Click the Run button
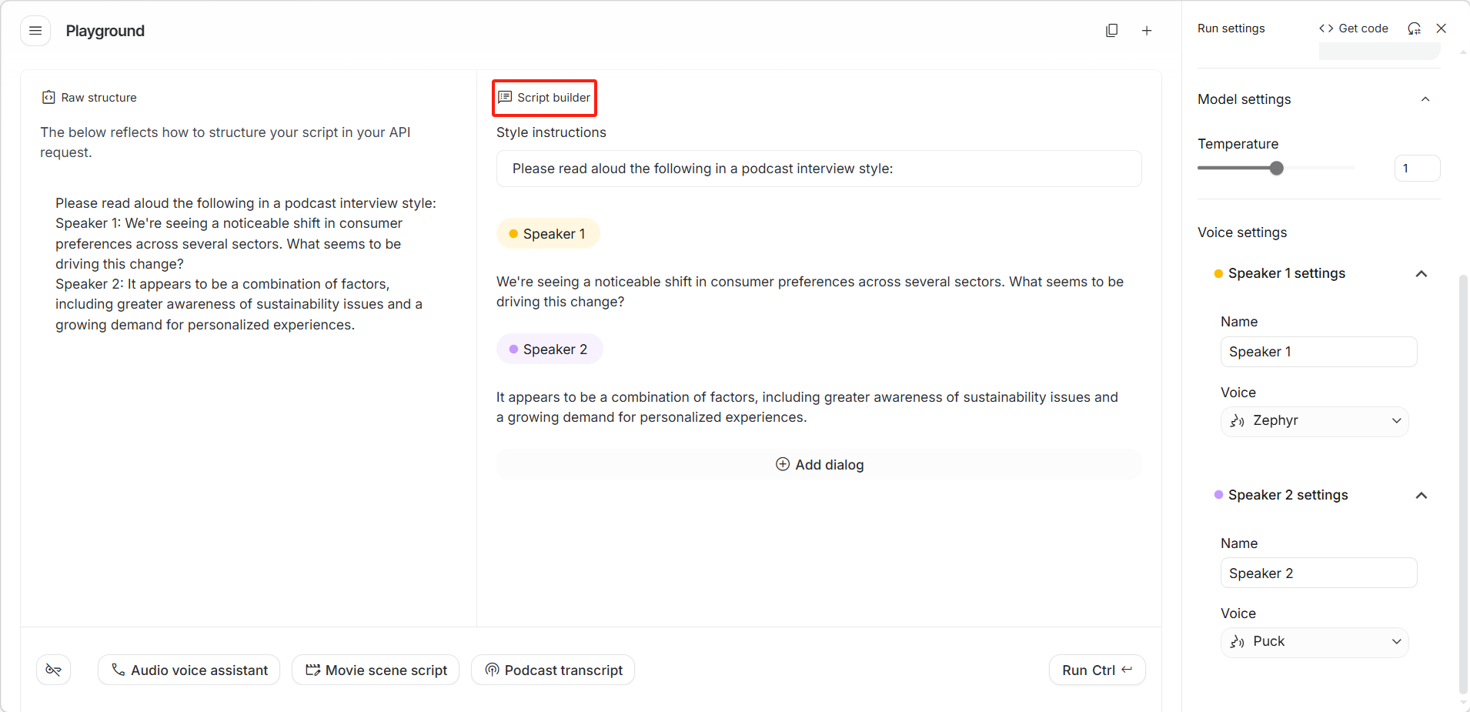This screenshot has height=712, width=1470. pos(1097,670)
